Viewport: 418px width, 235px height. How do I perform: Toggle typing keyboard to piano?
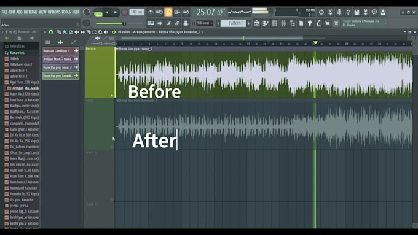[x=151, y=23]
